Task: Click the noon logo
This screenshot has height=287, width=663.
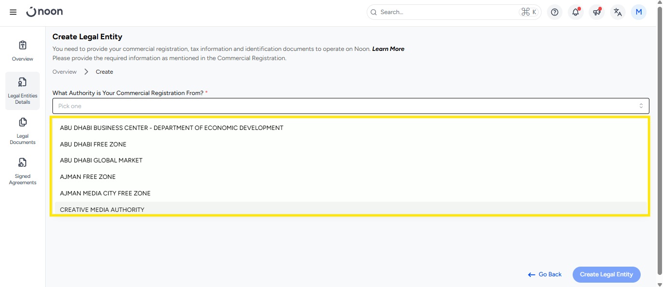Action: [45, 12]
